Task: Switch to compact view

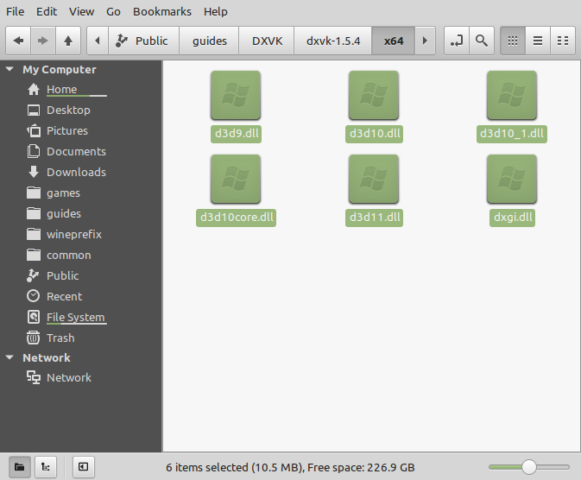Action: (x=563, y=41)
